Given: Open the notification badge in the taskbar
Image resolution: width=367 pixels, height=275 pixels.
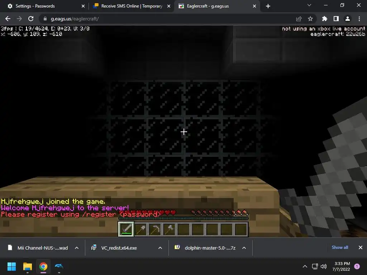Looking at the screenshot, I should coord(357,266).
